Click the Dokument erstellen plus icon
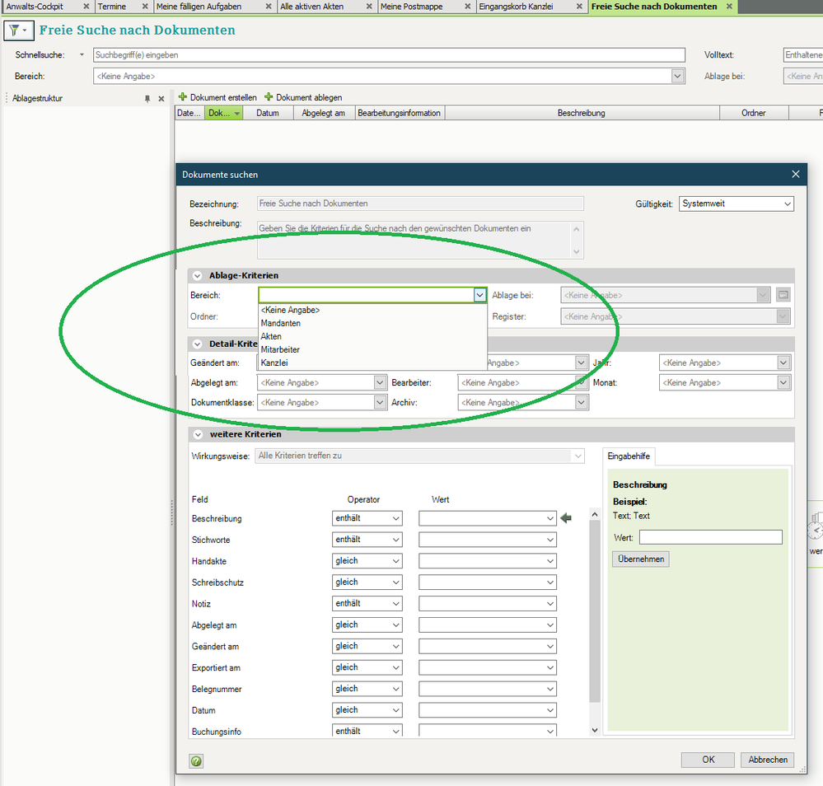The image size is (823, 786). [183, 97]
